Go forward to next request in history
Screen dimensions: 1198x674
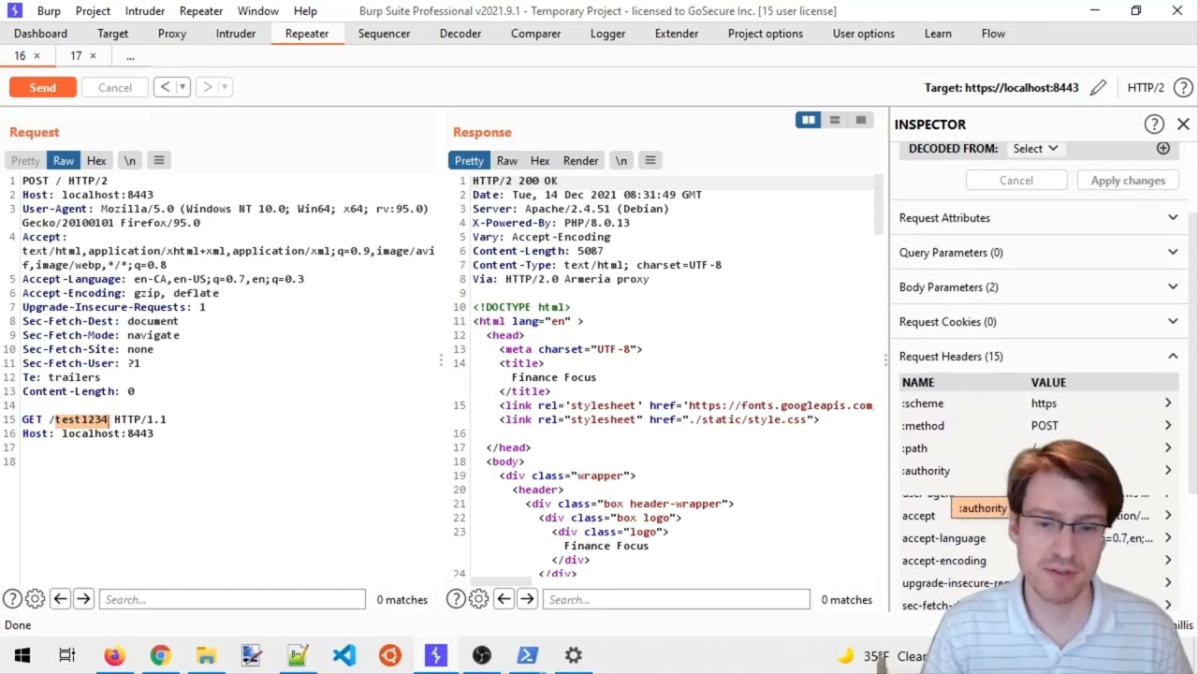click(208, 87)
